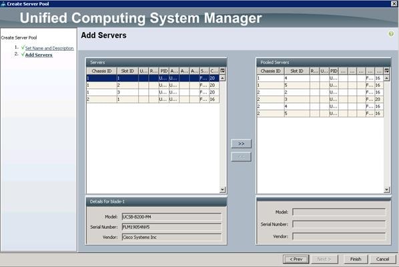Sort Servers table by PID column header
This screenshot has height=267, width=399.
point(164,71)
